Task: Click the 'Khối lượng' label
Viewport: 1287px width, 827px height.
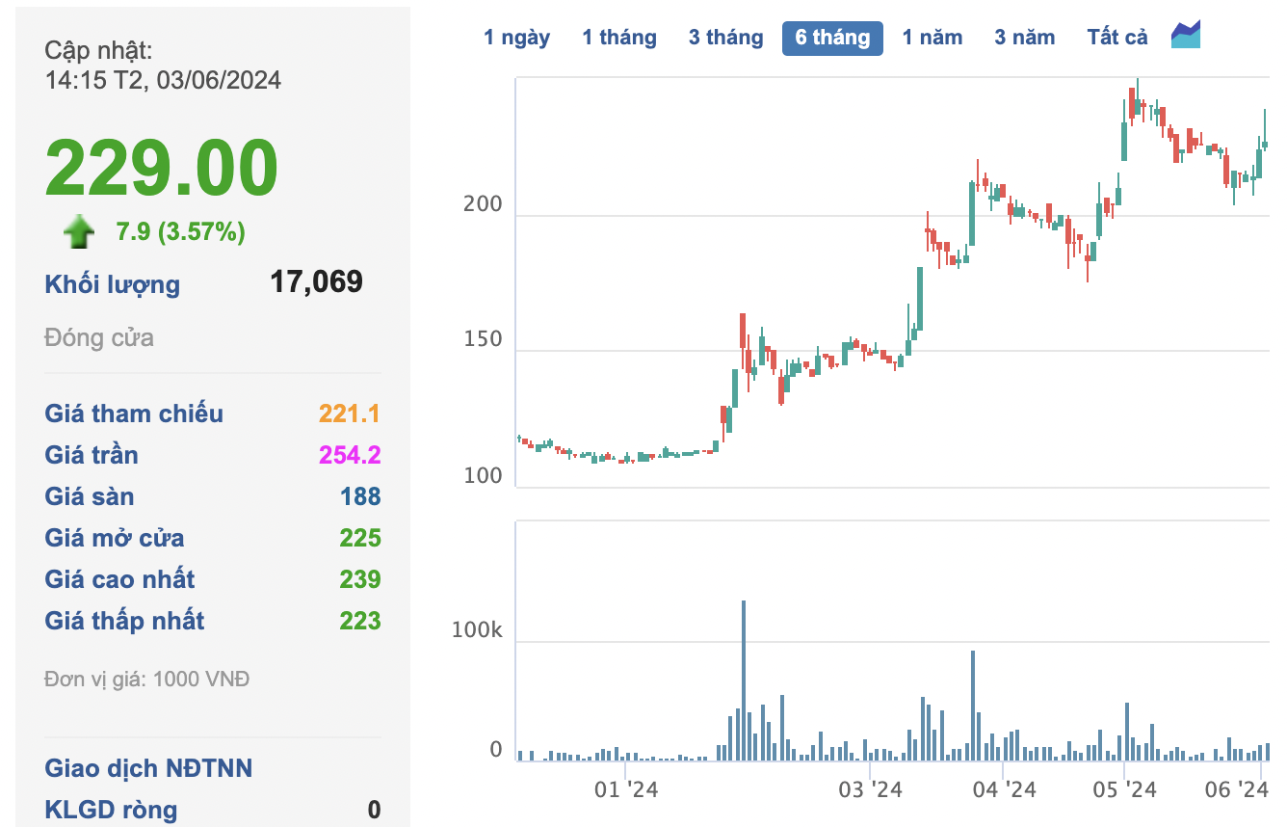Action: tap(112, 284)
